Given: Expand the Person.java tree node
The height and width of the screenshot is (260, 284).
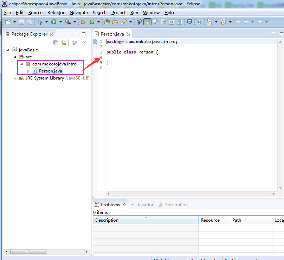Looking at the screenshot, I should pyautogui.click(x=28, y=71).
